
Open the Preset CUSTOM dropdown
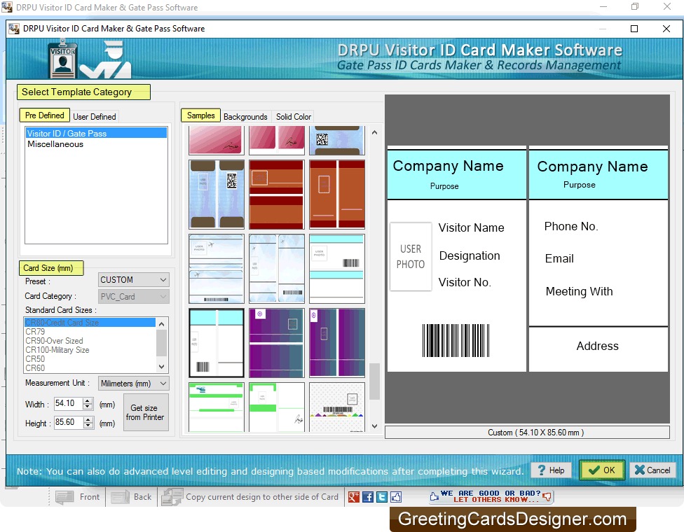133,280
